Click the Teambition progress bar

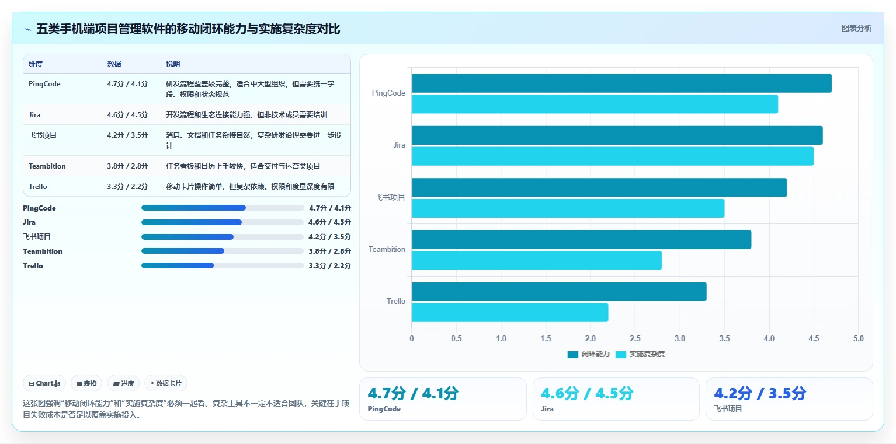click(x=223, y=251)
